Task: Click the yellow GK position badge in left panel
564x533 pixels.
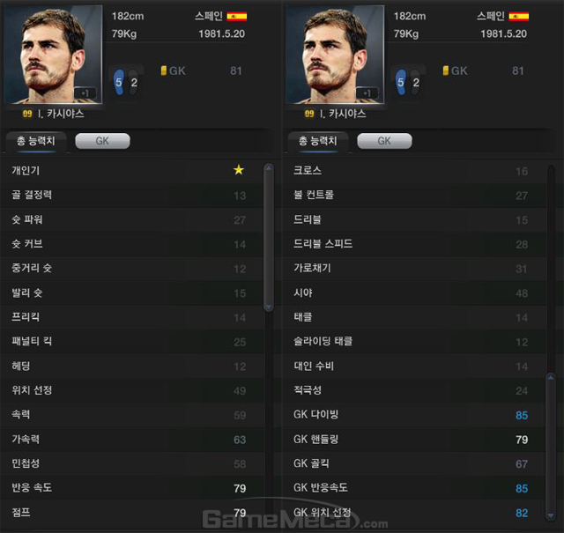Action: click(x=164, y=70)
